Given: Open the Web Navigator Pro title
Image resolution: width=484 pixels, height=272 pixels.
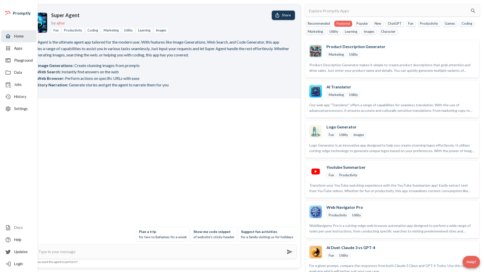Looking at the screenshot, I should (345, 207).
